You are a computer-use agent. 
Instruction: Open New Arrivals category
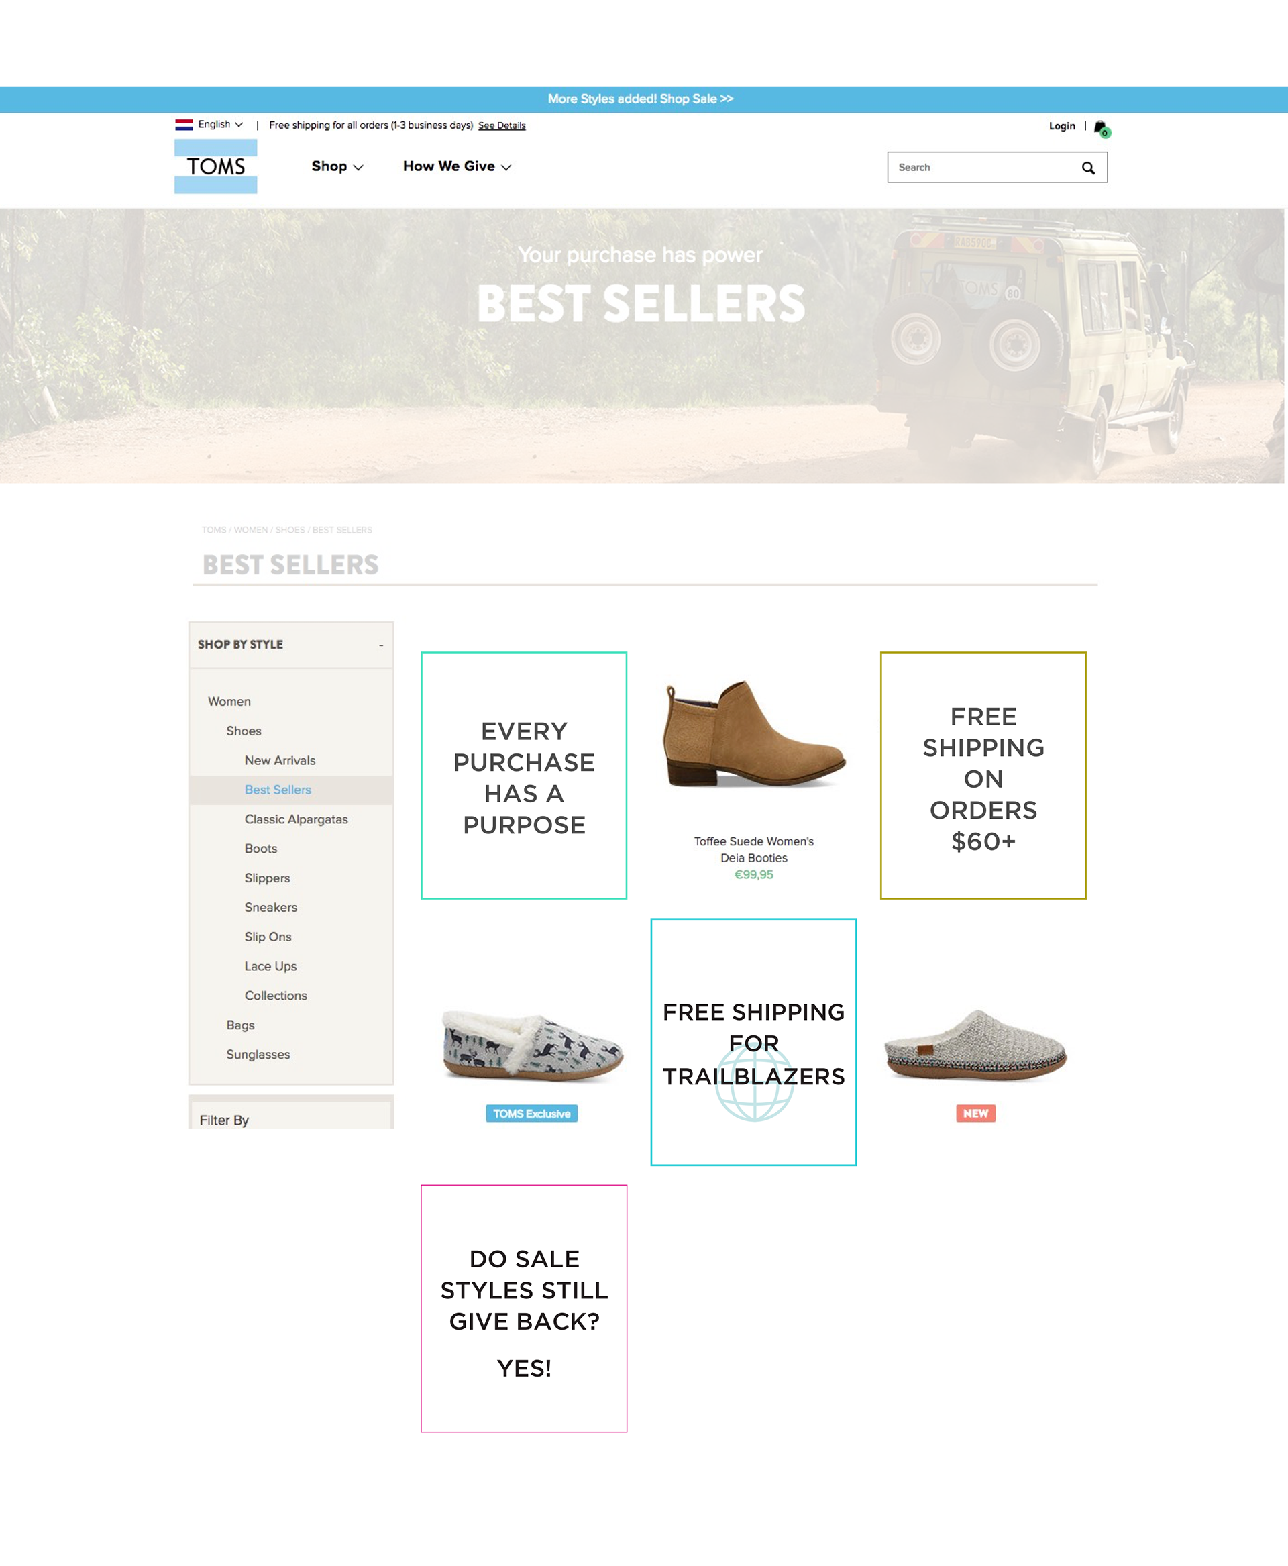pos(280,760)
